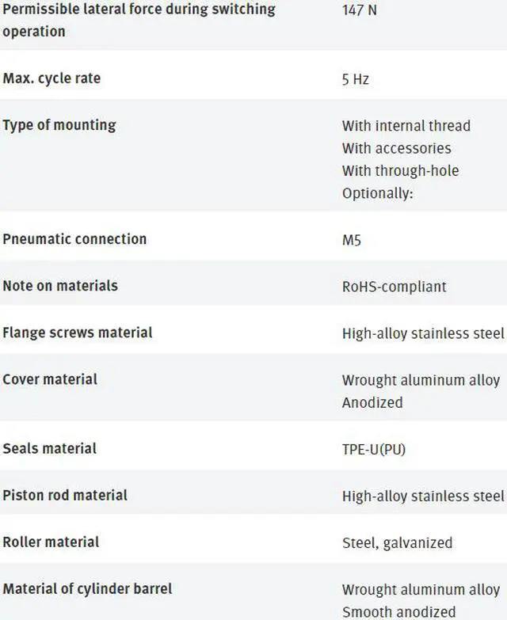The width and height of the screenshot is (507, 620).
Task: Click the "Max. cycle rate" label
Action: click(x=51, y=78)
